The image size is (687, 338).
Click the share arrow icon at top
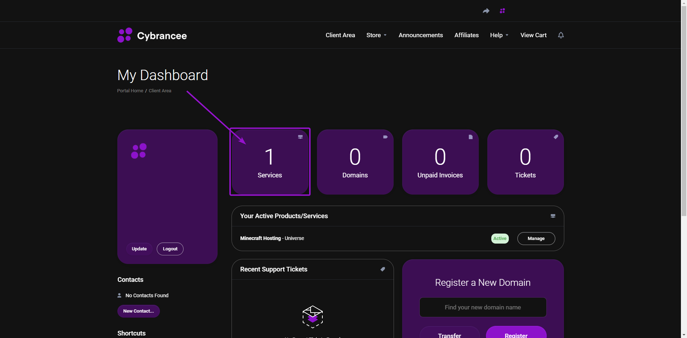click(486, 11)
